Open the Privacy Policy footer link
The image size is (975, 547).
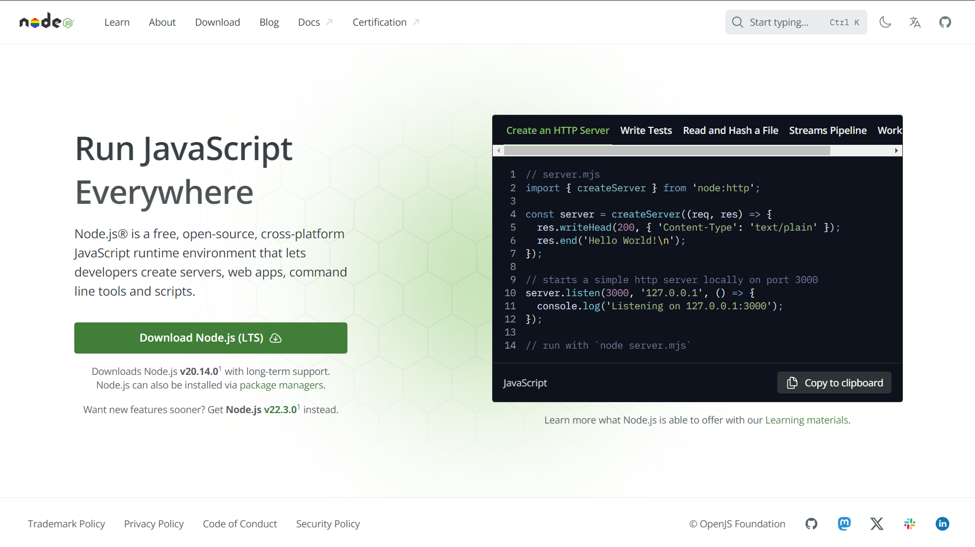click(x=154, y=524)
